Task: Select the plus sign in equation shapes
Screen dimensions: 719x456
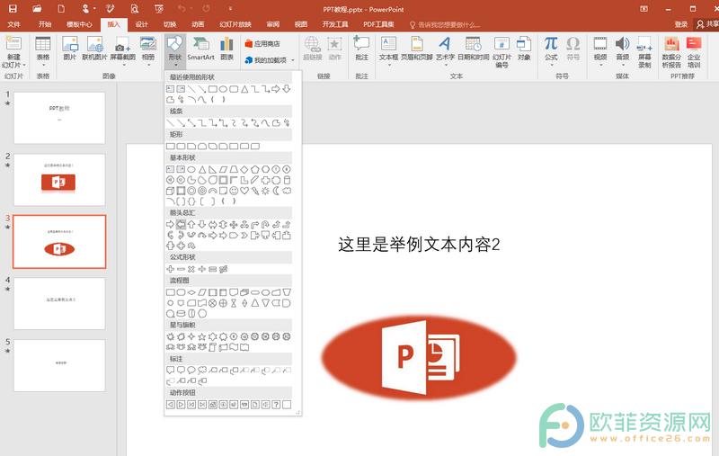Action: [170, 269]
